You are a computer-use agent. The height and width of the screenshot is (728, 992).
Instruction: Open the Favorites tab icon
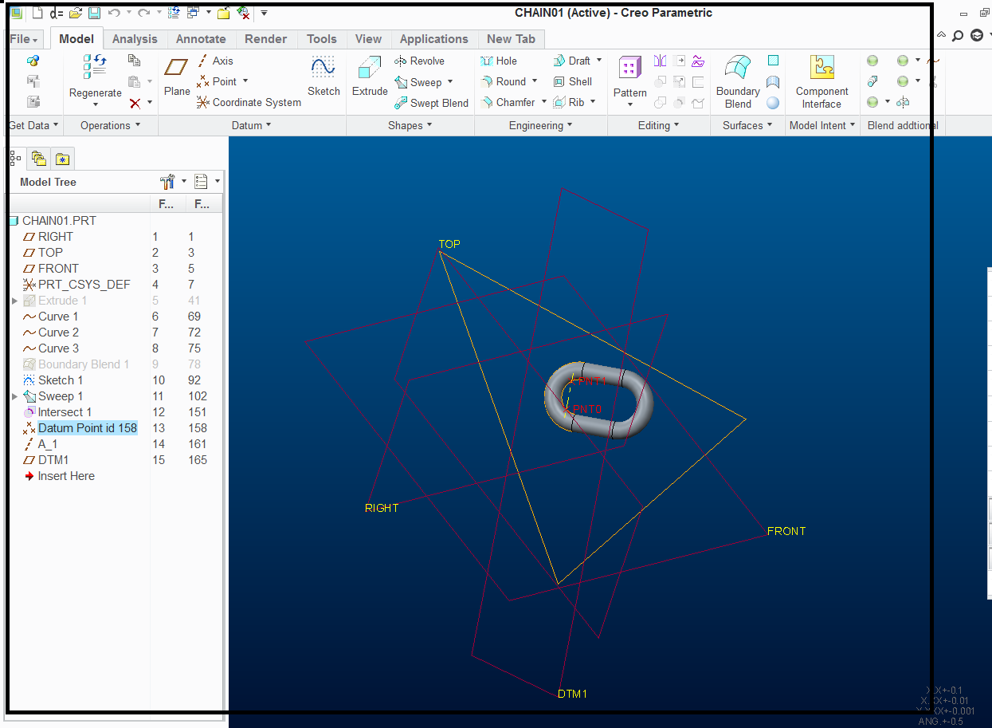point(62,159)
